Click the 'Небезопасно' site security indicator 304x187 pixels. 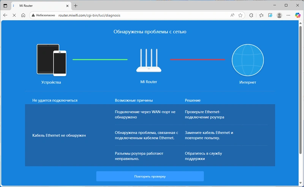coord(43,15)
